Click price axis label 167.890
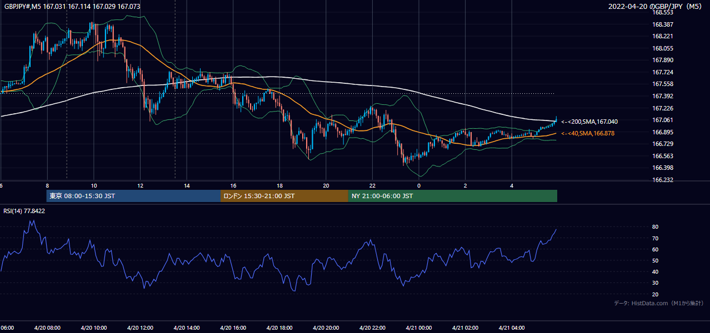Viewport: 710px width, 333px height. point(663,60)
